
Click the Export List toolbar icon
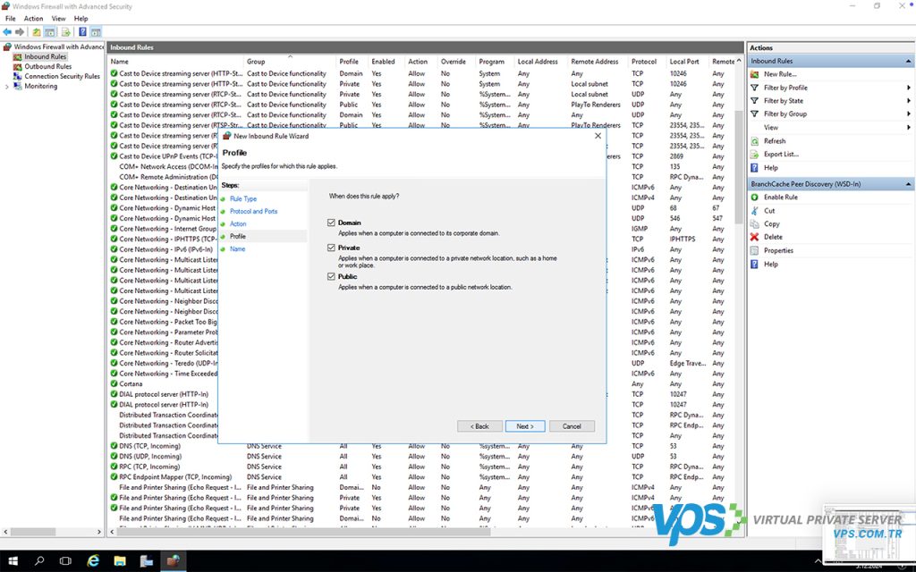pyautogui.click(x=65, y=32)
